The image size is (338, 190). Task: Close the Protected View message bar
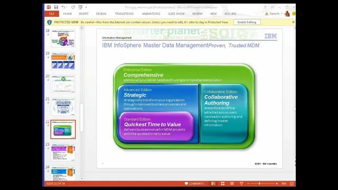click(x=293, y=22)
